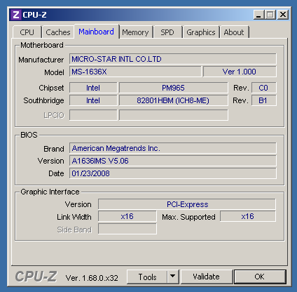Click graphic interface version PCI-Express
The height and width of the screenshot is (292, 297).
pyautogui.click(x=187, y=204)
